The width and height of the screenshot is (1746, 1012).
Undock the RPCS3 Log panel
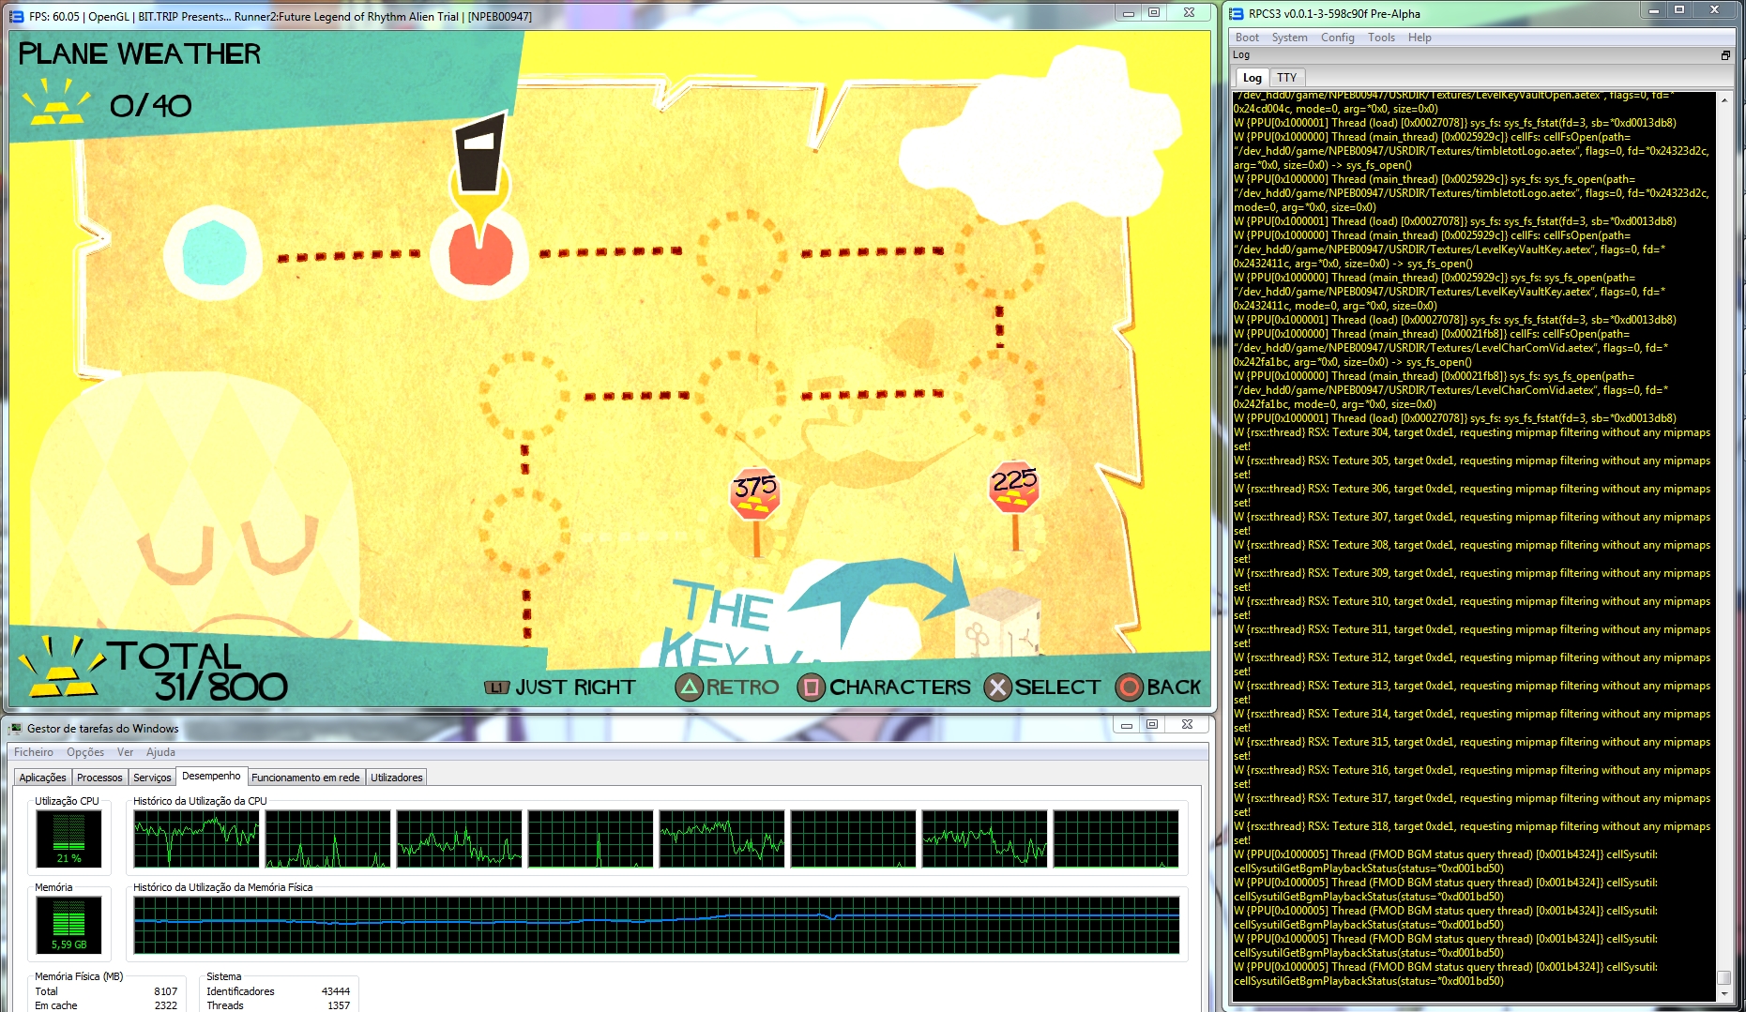(x=1724, y=55)
